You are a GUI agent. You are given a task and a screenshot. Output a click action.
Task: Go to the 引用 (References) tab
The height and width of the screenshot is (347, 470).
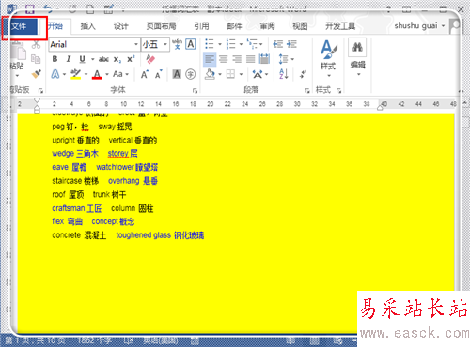tap(201, 26)
